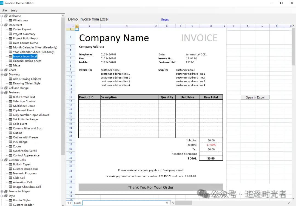Click the Open in Excel button
This screenshot has width=296, height=206.
point(255,97)
